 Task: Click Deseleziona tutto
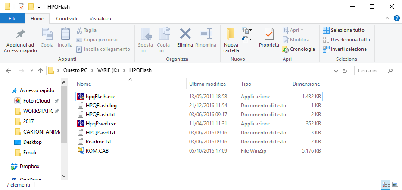[346, 40]
